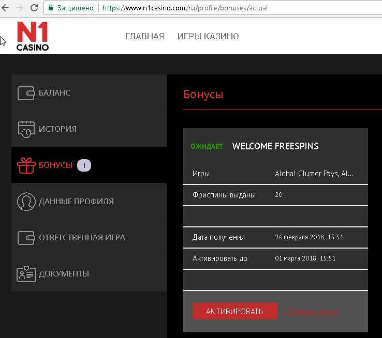Image resolution: width=382 pixels, height=338 pixels.
Task: Click the Отменить бонус link
Action: click(313, 312)
